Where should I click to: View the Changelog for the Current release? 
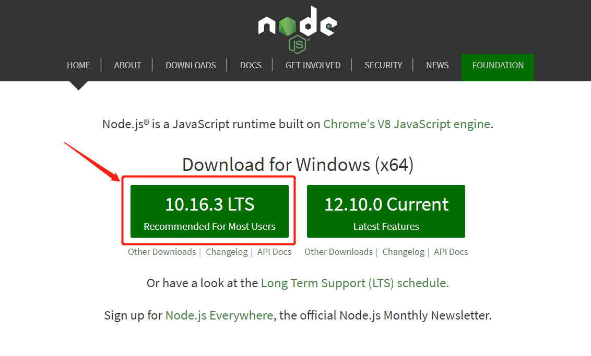click(x=403, y=252)
